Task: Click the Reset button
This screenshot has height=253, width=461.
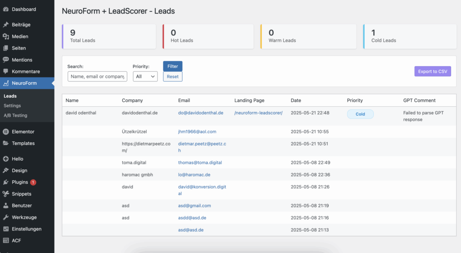Action: click(172, 77)
